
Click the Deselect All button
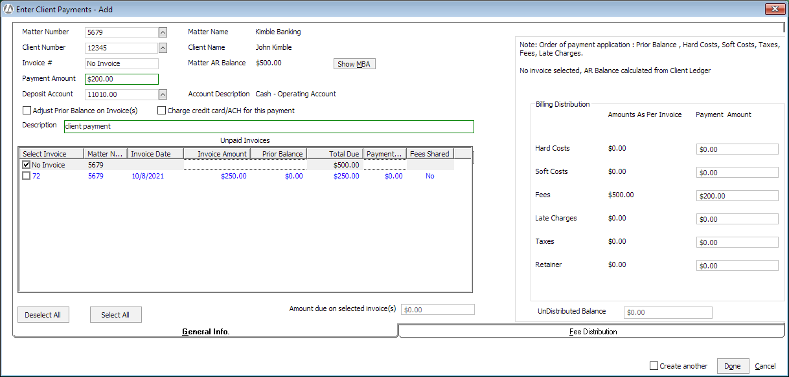pyautogui.click(x=43, y=315)
